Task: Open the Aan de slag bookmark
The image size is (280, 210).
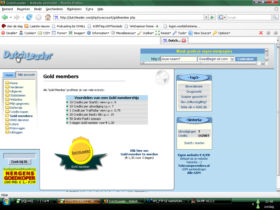Action: (12, 26)
